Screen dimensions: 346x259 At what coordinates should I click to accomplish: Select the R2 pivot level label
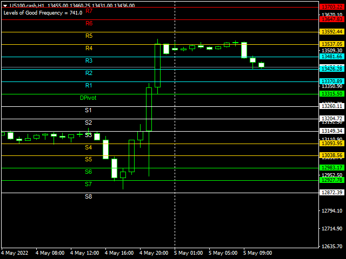[89, 73]
